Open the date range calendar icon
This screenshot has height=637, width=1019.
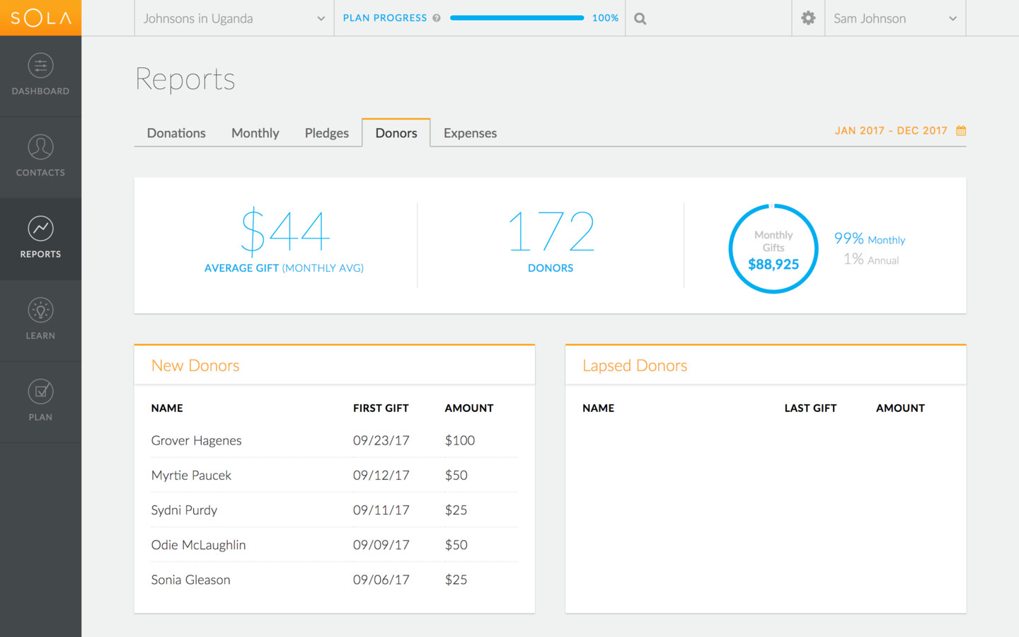coord(960,130)
